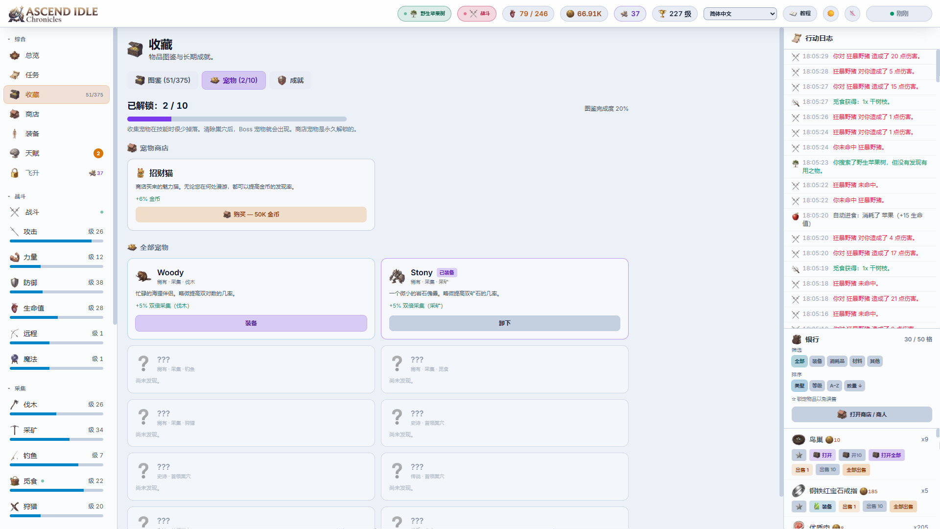
Task: Click the red 战斗 status pill in header
Action: pyautogui.click(x=477, y=14)
